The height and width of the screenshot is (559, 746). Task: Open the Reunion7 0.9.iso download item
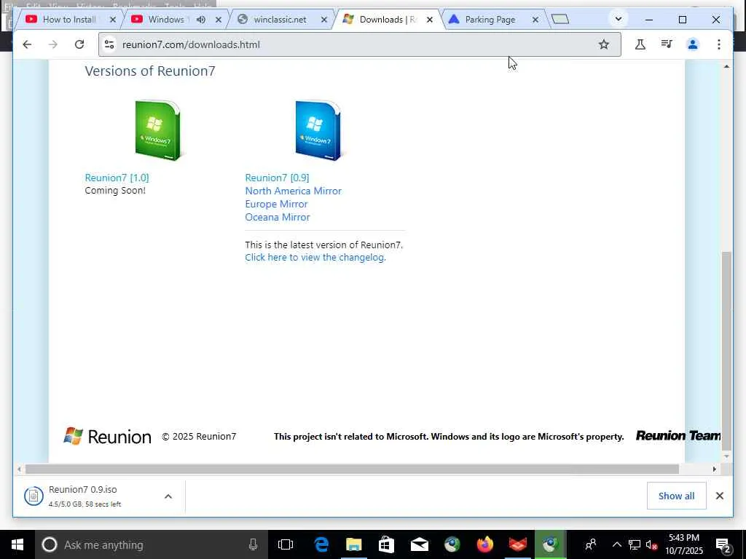click(x=90, y=496)
